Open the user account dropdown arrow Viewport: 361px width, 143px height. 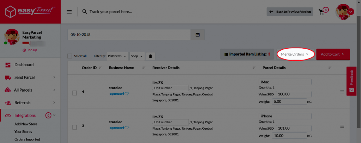[x=350, y=11]
